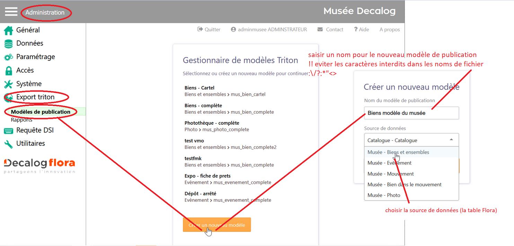
Task: Click the Nom du modèle de publication field
Action: (x=411, y=113)
